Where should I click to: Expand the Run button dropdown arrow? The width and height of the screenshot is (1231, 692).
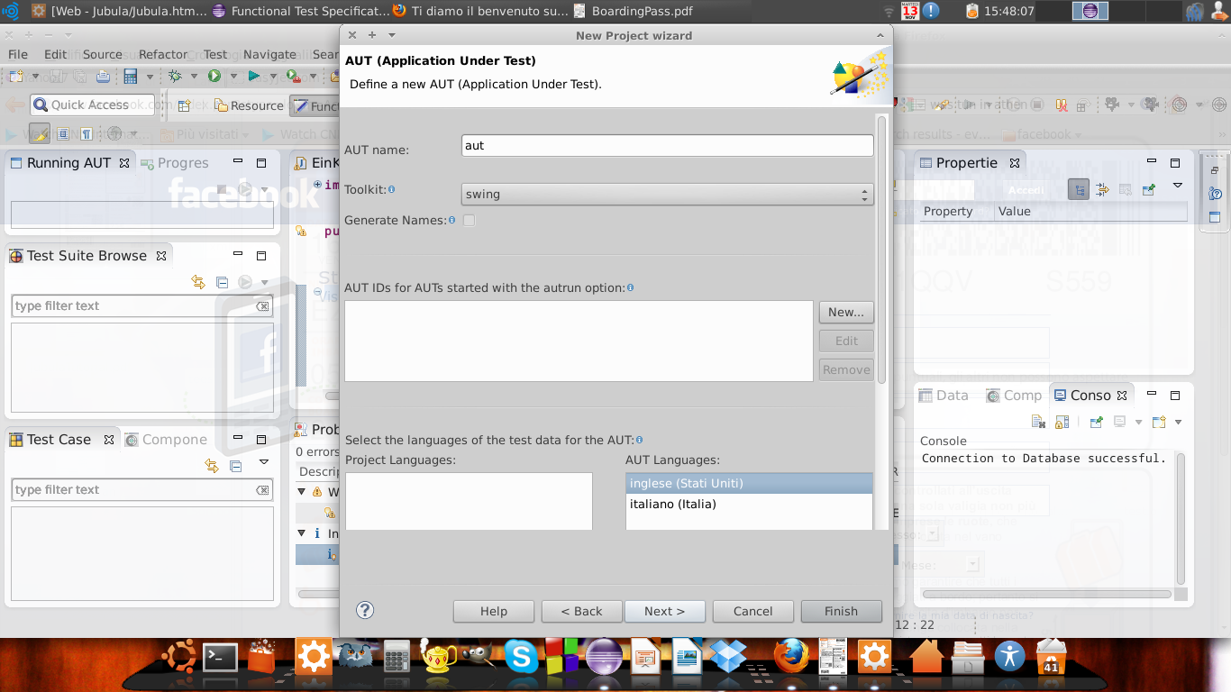click(x=233, y=77)
